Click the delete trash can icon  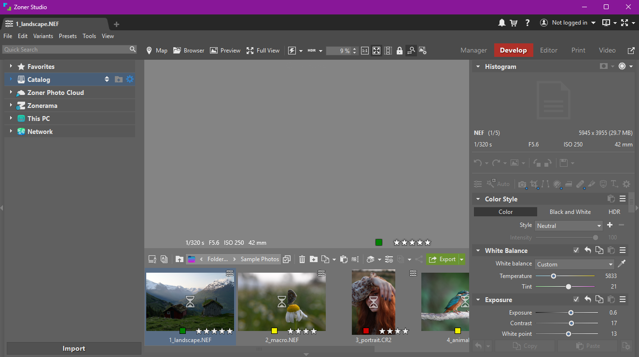302,259
